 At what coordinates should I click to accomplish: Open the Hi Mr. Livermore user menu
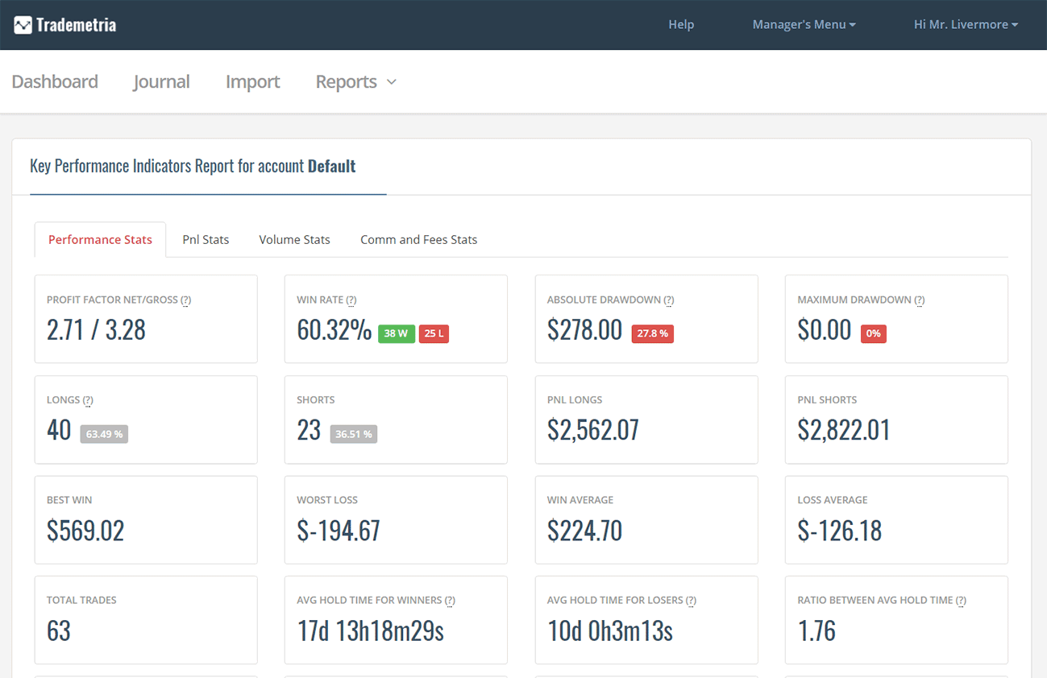[x=966, y=25]
